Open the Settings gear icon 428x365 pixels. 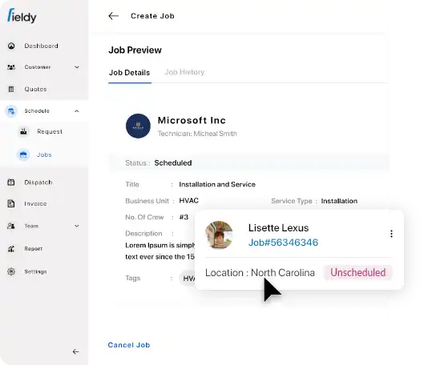click(x=11, y=271)
